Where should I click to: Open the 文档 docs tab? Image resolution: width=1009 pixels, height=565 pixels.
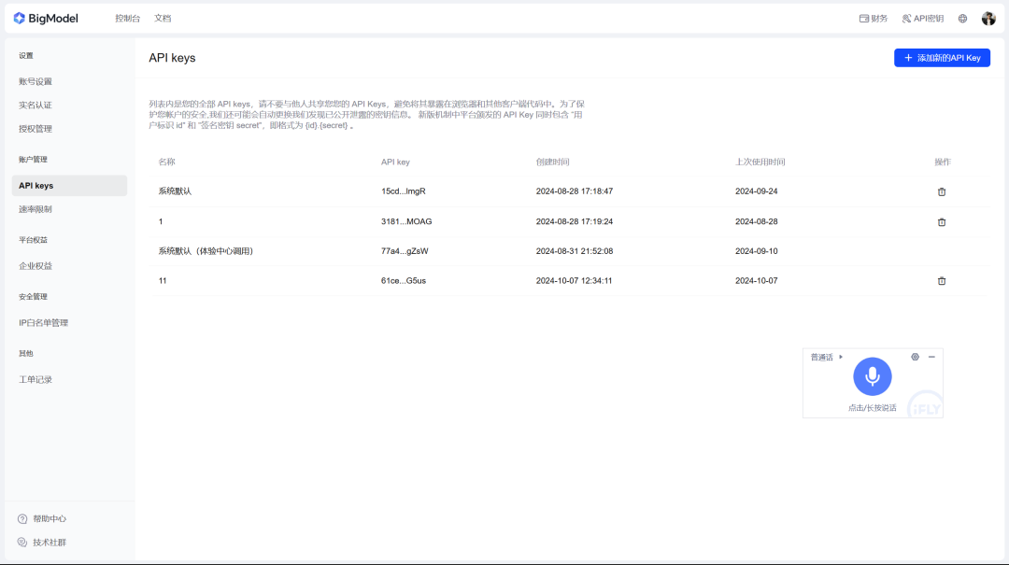(x=163, y=19)
